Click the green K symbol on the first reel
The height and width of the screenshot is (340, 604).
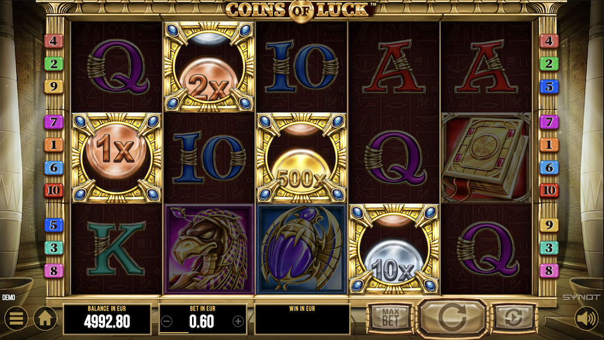point(116,248)
